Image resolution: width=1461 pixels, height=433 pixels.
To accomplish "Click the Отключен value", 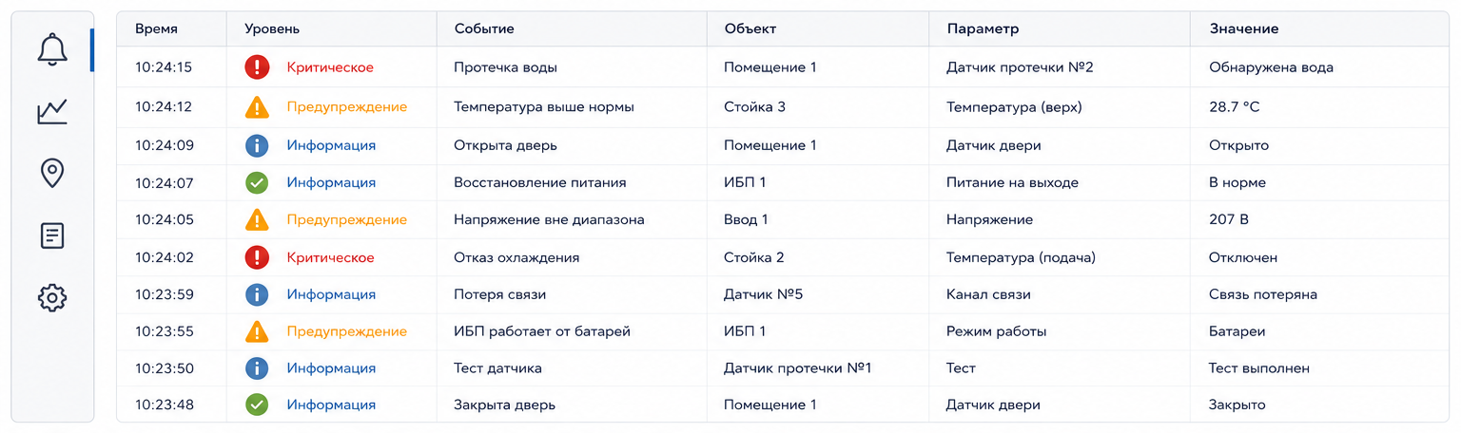I will [x=1243, y=257].
